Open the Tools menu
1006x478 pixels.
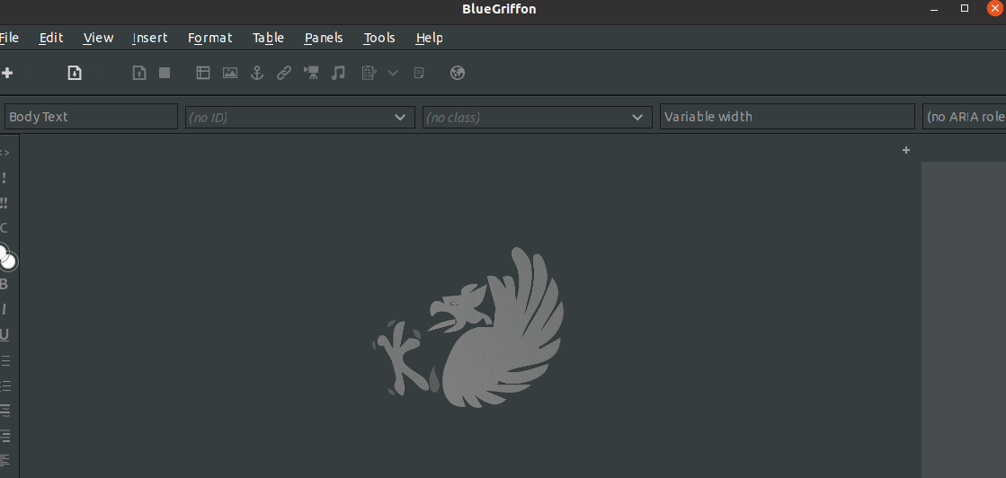click(379, 38)
